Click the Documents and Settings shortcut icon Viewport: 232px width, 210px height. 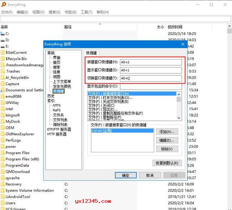coord(3,90)
